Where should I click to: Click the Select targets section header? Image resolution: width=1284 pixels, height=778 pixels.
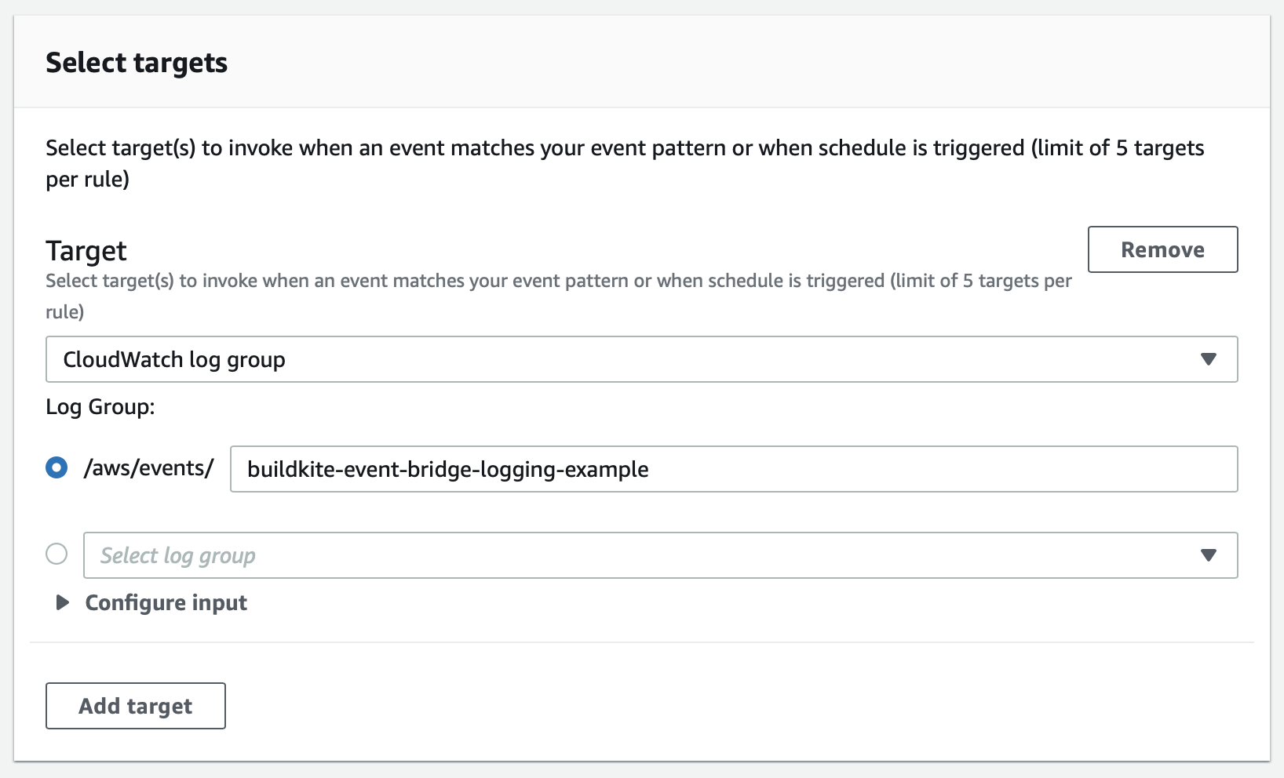pyautogui.click(x=137, y=63)
